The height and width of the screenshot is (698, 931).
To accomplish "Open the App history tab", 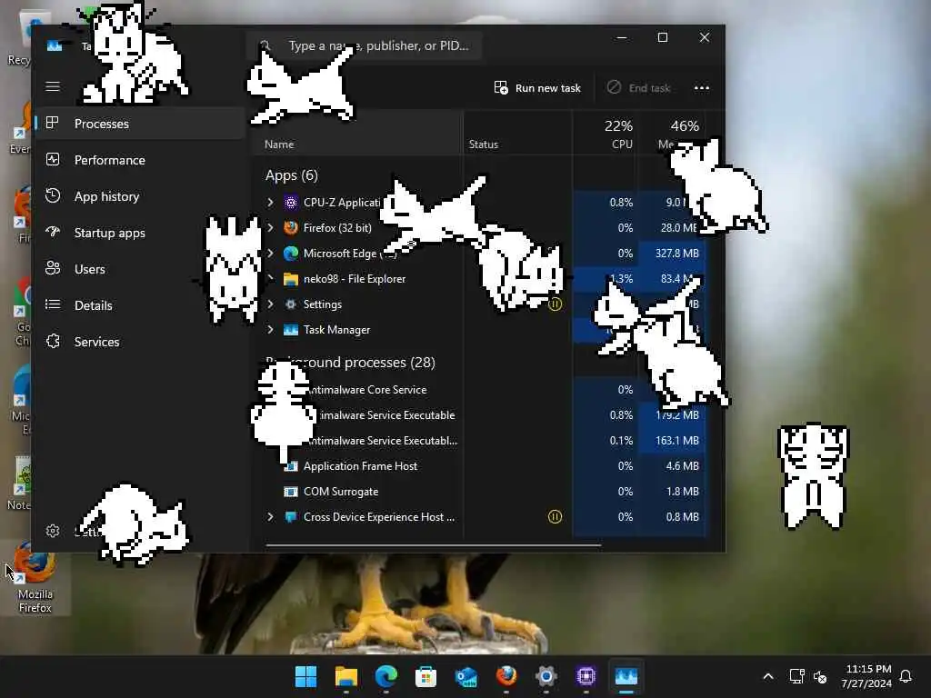I will coord(140,196).
